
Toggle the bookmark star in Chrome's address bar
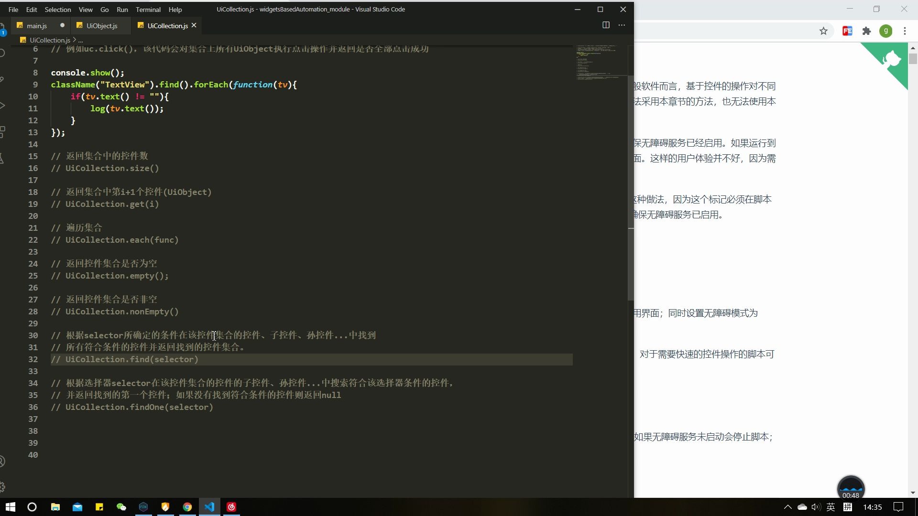824,30
